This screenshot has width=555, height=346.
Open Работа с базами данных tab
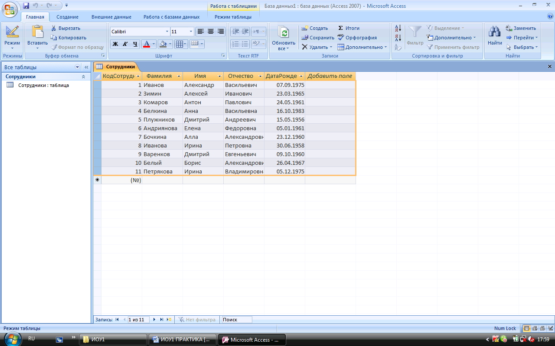pyautogui.click(x=172, y=17)
